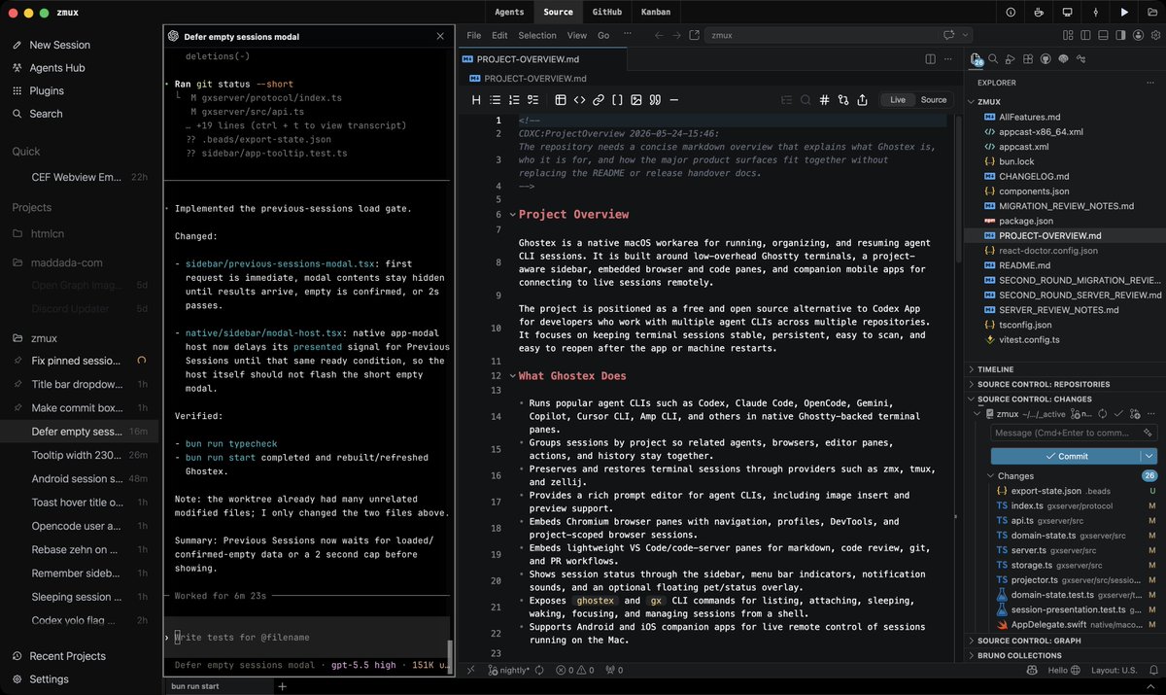This screenshot has width=1166, height=695.
Task: Open Run and Debug view icon
Action: [1011, 58]
